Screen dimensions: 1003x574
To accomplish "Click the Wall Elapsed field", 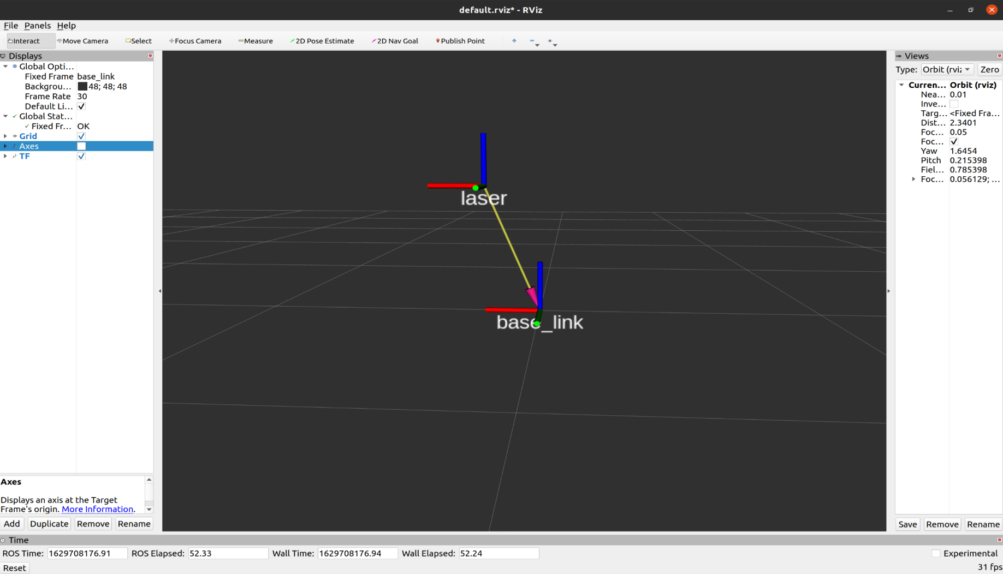I will click(498, 553).
